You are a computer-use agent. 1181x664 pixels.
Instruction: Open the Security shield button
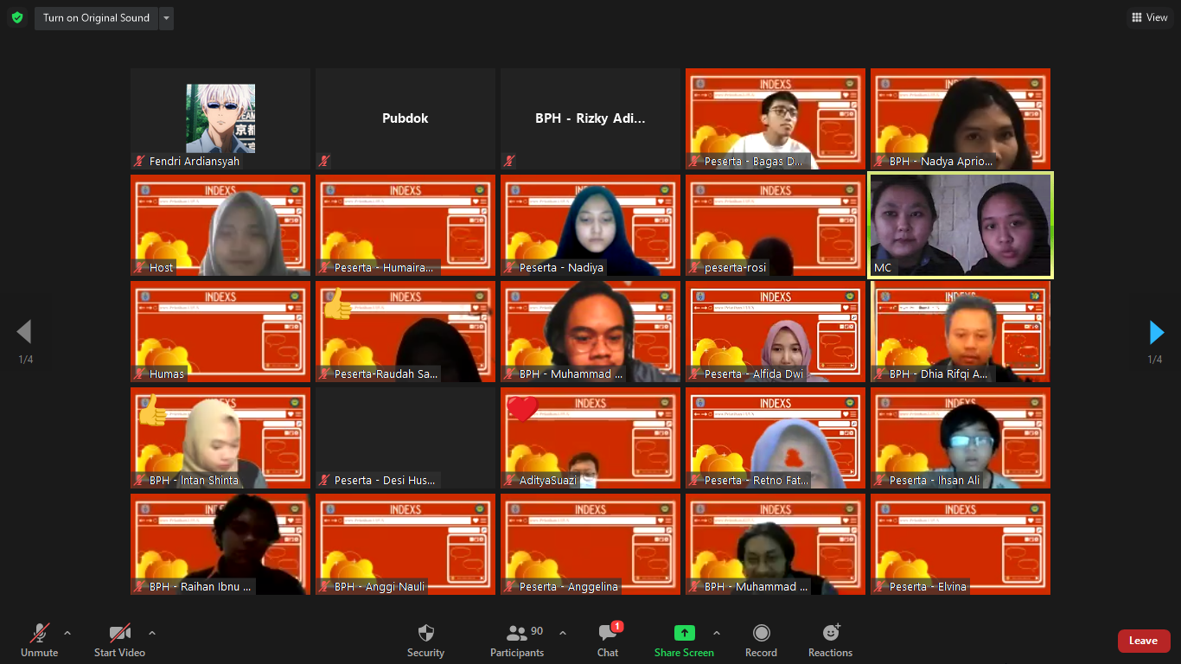(x=425, y=641)
